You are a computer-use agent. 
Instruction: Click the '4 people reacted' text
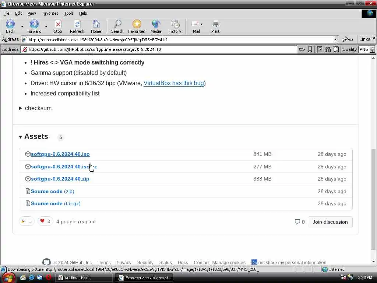coord(76,221)
